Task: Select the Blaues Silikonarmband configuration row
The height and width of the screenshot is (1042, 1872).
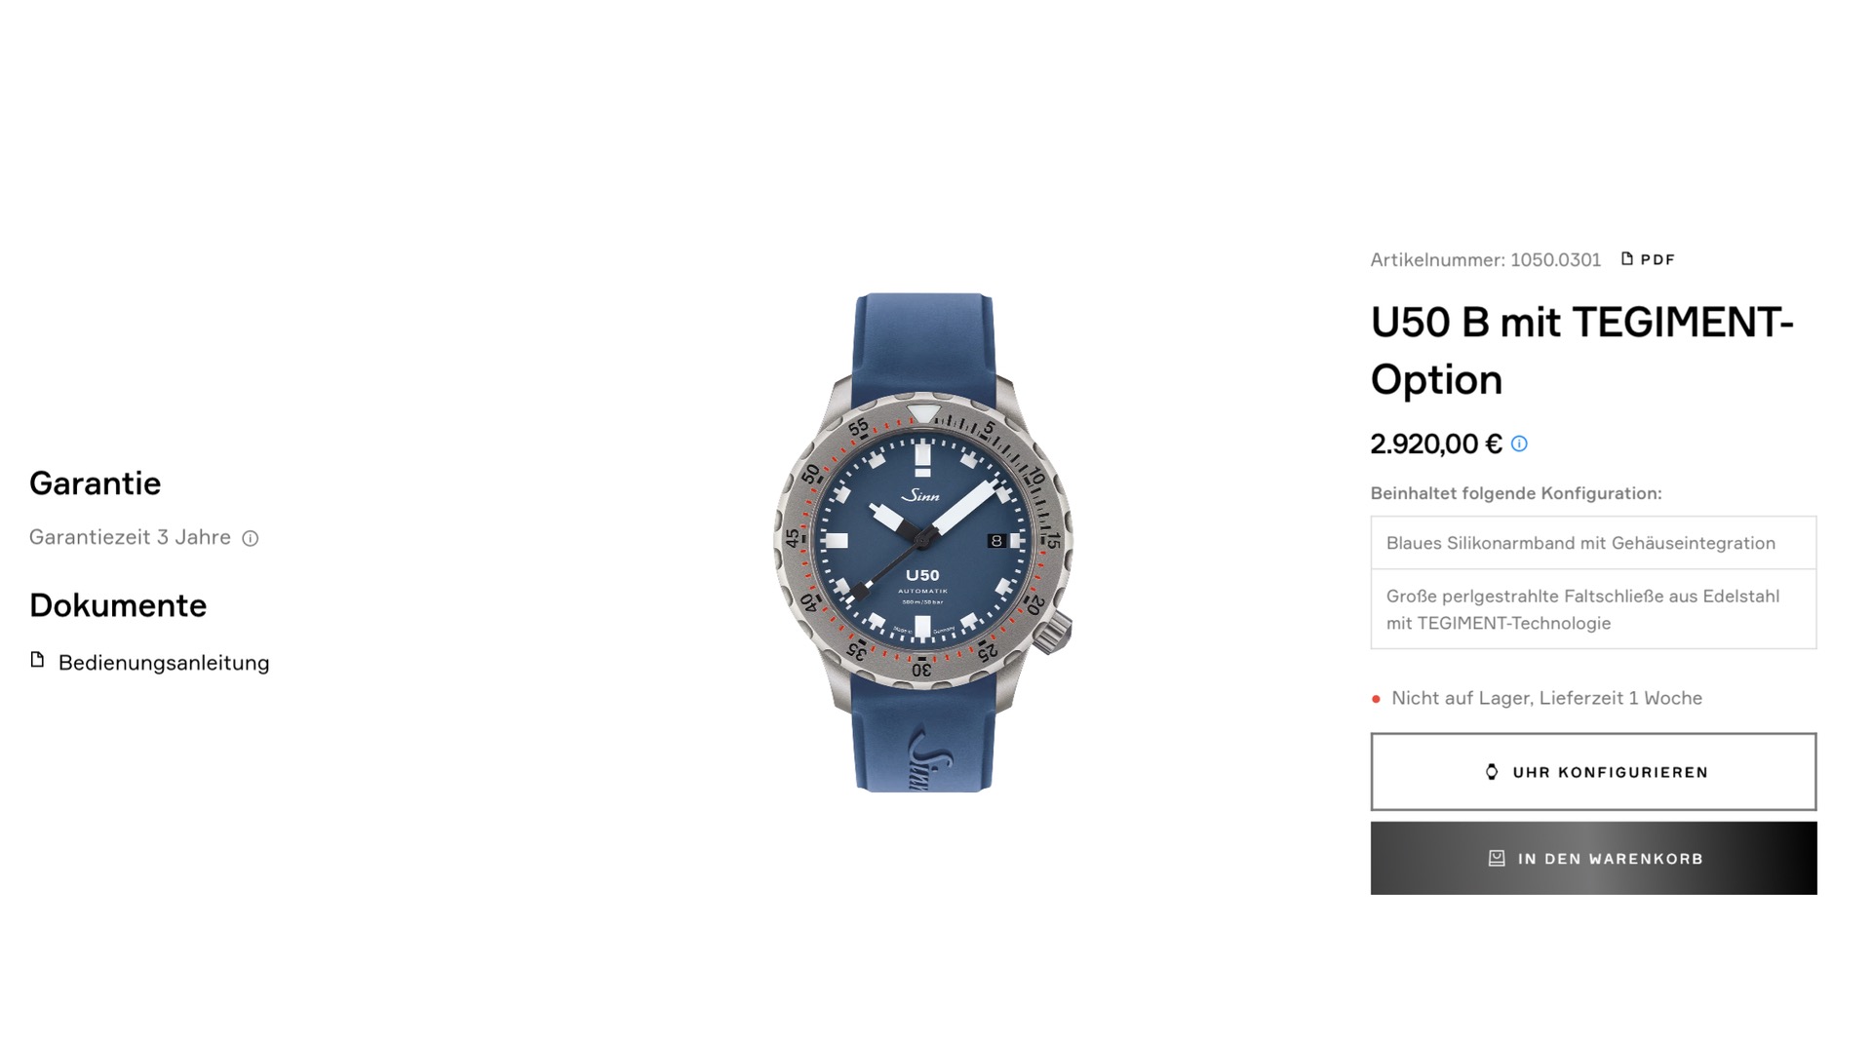Action: click(1593, 543)
